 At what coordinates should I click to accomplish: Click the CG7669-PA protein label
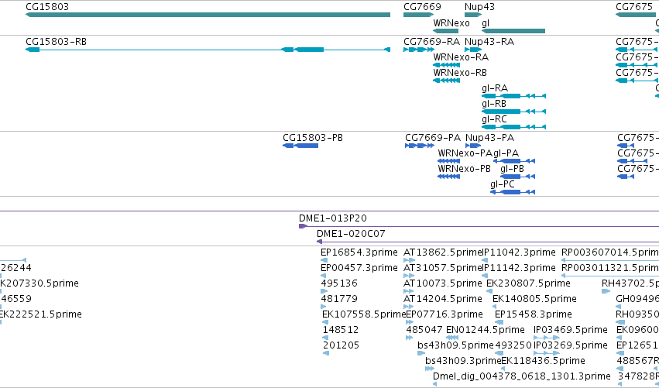433,138
